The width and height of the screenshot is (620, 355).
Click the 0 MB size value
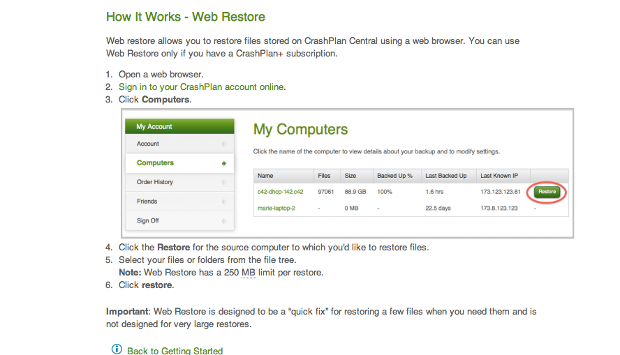click(x=351, y=208)
